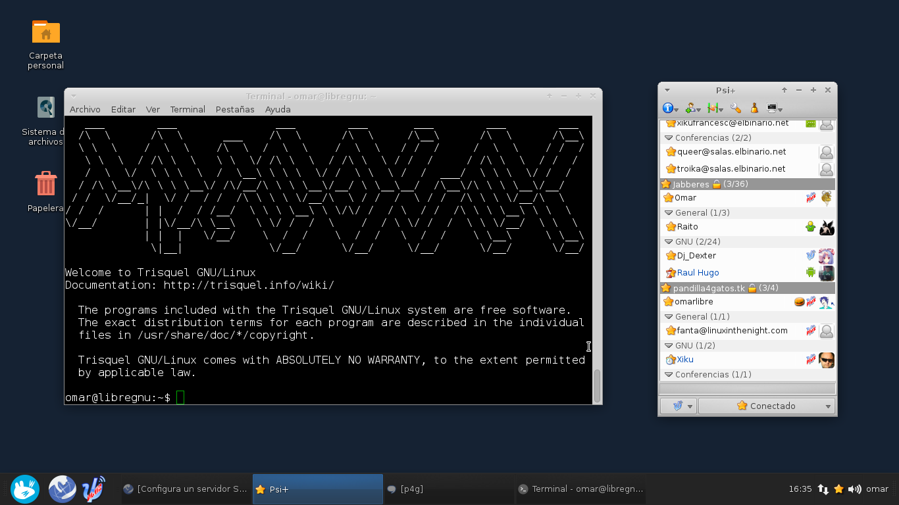Open Psi+ options with the wrench icon
The height and width of the screenshot is (505, 899).
click(736, 108)
